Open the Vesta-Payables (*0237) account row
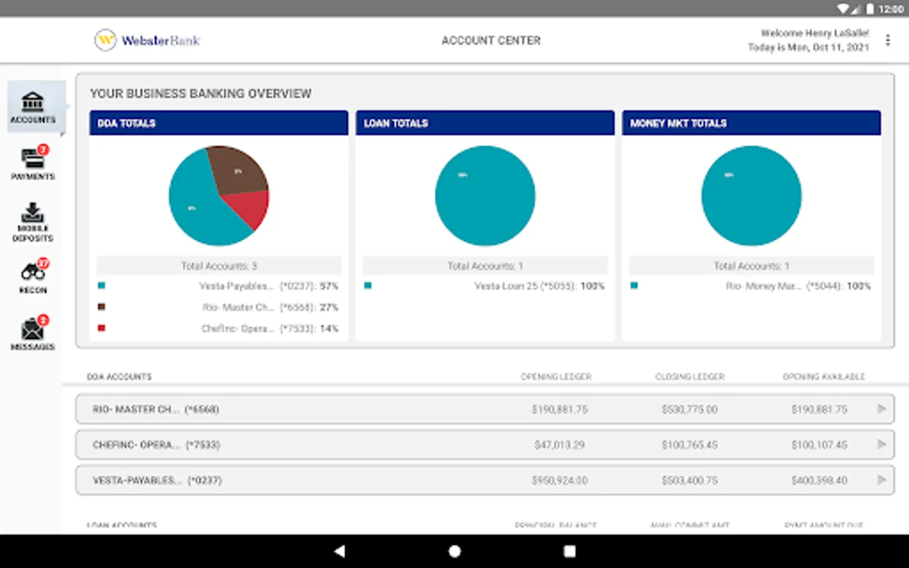This screenshot has width=909, height=568. (485, 480)
